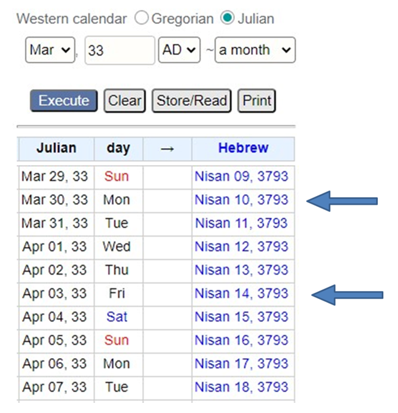Click the Print button
Viewport: 398px width, 413px height.
(257, 100)
